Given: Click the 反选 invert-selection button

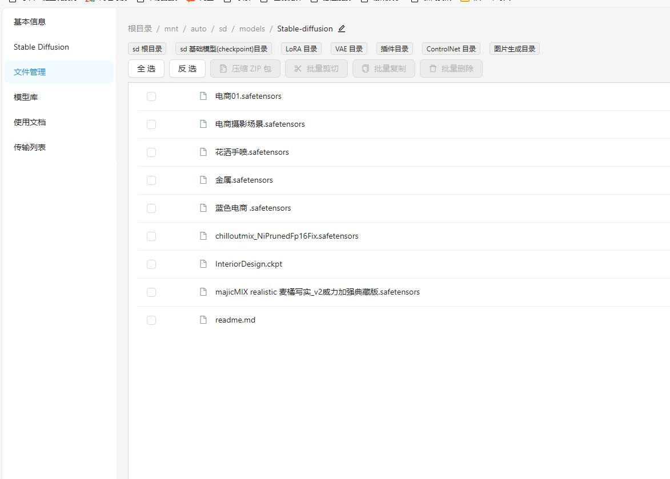Looking at the screenshot, I should tap(187, 69).
